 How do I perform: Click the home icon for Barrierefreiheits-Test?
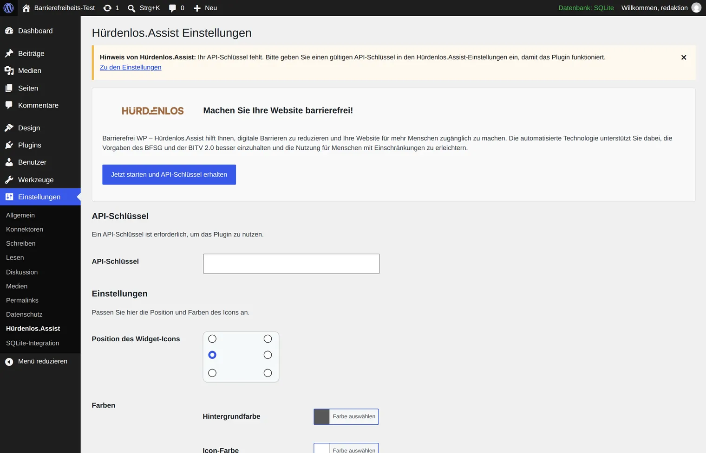coord(26,8)
